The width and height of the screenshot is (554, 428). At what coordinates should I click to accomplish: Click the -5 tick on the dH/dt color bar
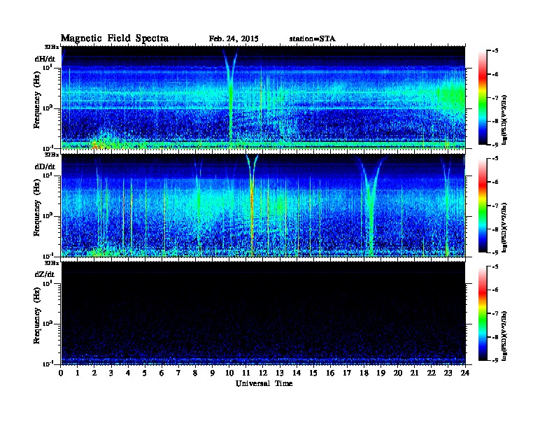tap(495, 51)
